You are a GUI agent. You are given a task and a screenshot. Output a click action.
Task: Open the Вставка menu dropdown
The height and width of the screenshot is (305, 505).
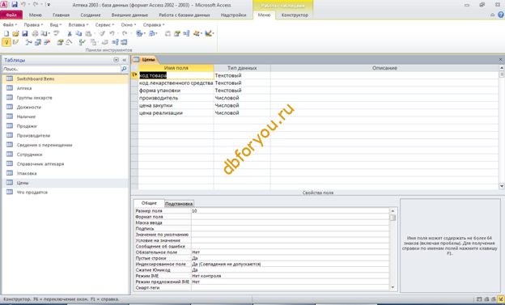78,25
